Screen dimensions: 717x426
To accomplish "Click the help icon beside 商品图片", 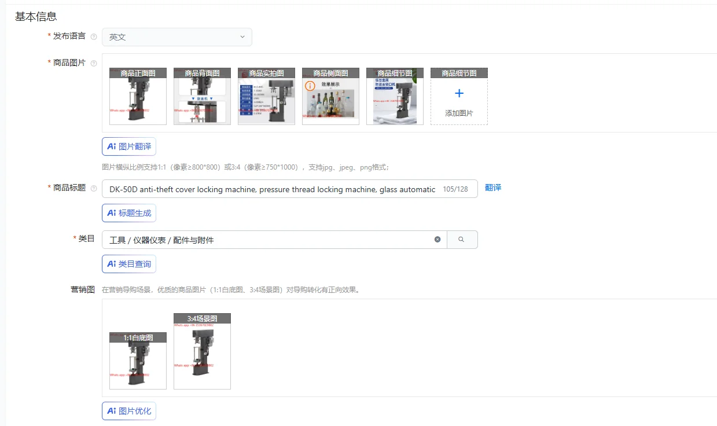I will (94, 63).
